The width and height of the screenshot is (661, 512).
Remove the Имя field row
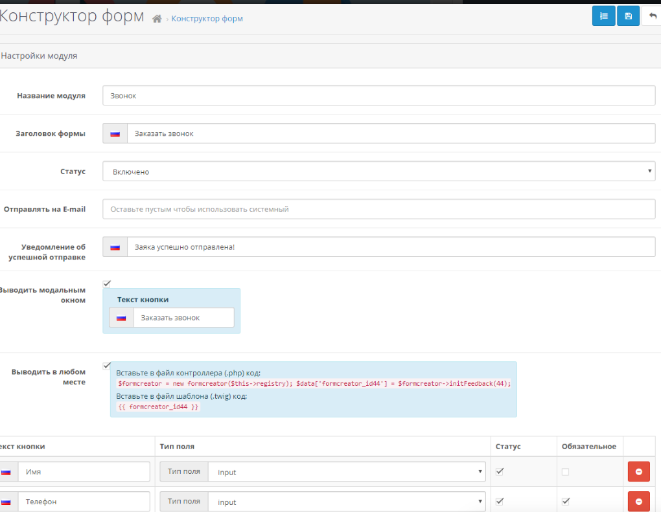[x=638, y=472]
